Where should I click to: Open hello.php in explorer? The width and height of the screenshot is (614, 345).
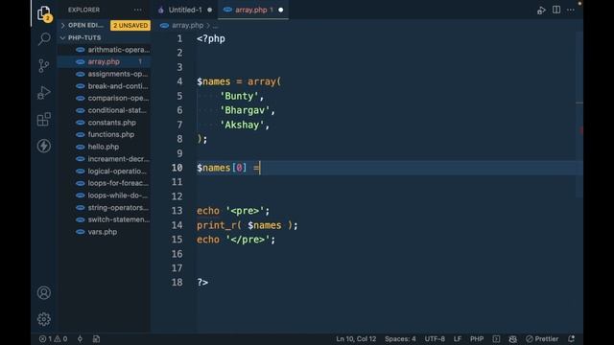pos(105,147)
